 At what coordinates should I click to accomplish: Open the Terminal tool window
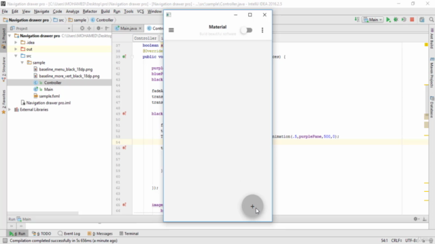129,233
